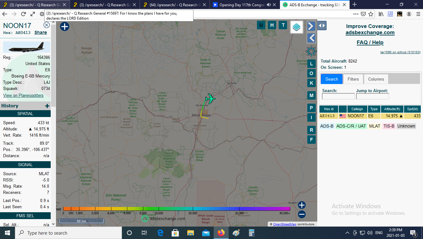Click the Windows taskbar search box
The image size is (423, 239).
[x=68, y=233]
